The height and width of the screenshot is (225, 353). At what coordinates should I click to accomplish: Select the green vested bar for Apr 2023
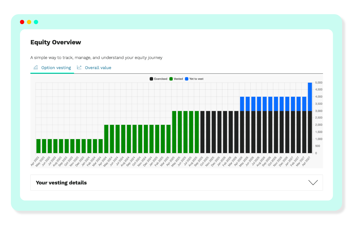pos(39,146)
